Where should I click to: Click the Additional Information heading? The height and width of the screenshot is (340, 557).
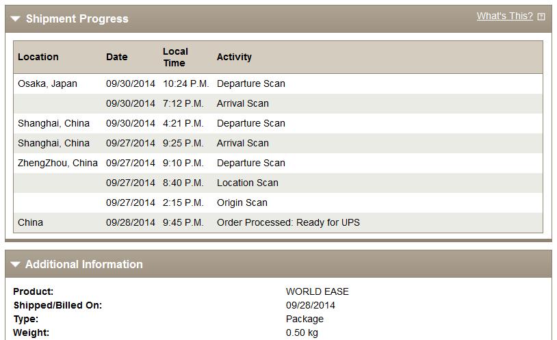(x=84, y=264)
